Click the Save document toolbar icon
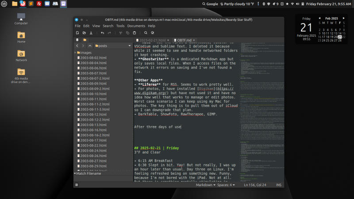 tap(91, 33)
